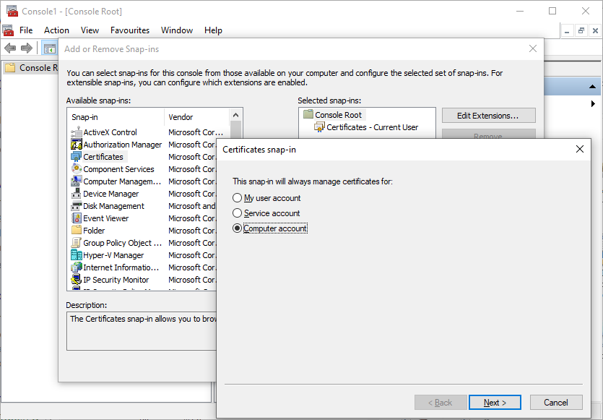Close the inner MMC child window
This screenshot has height=420, width=603.
click(x=595, y=30)
